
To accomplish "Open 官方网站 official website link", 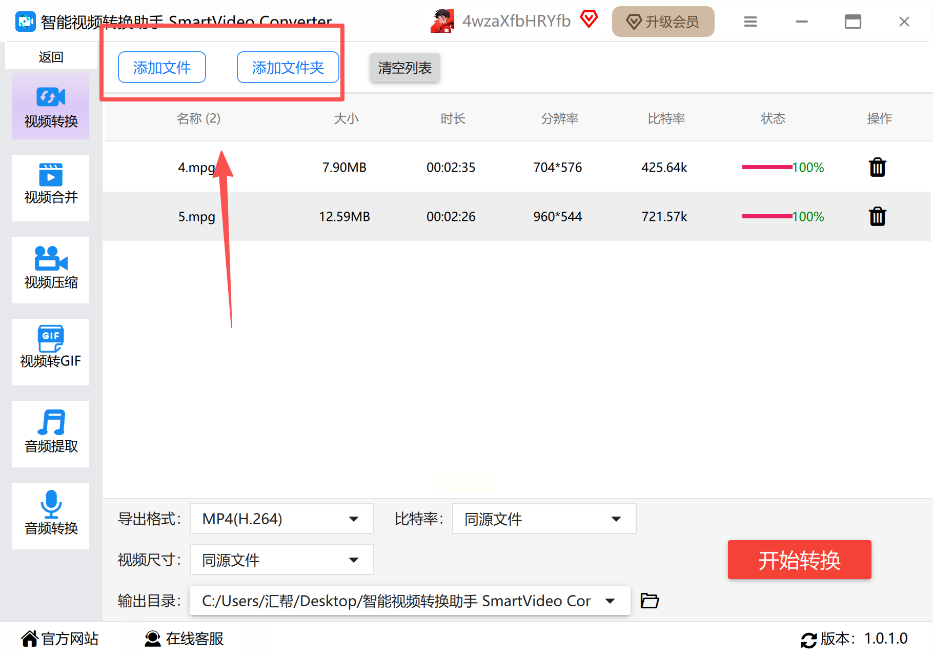I will pyautogui.click(x=59, y=639).
